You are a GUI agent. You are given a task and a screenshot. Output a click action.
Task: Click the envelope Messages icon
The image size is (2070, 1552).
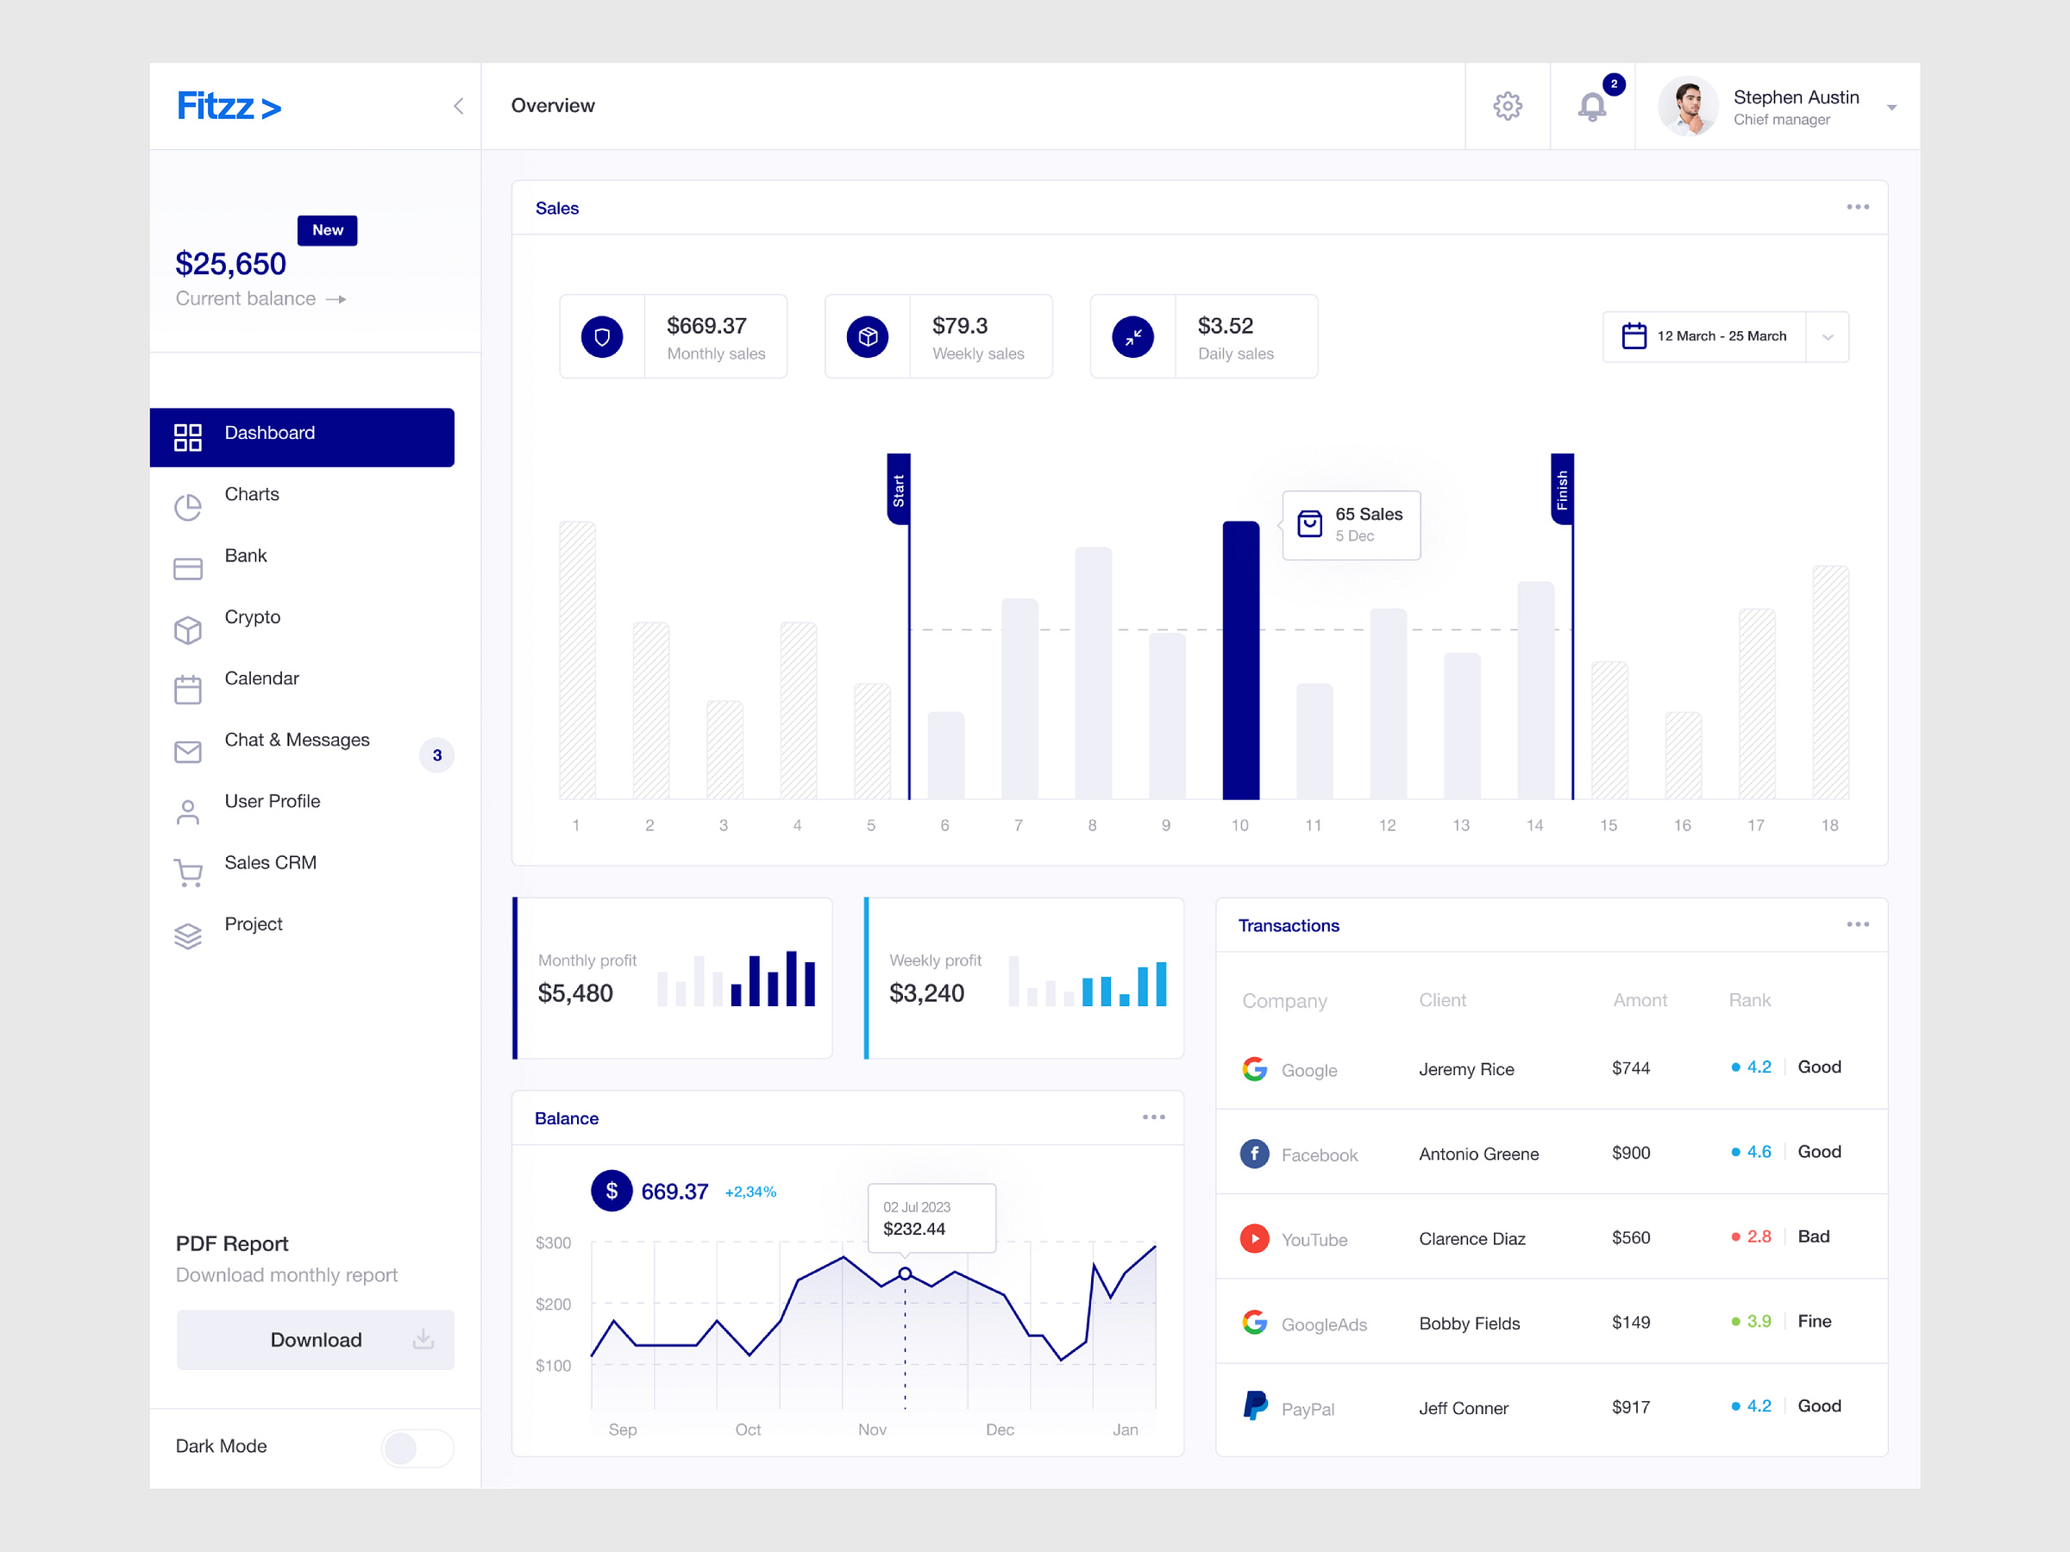pos(188,752)
